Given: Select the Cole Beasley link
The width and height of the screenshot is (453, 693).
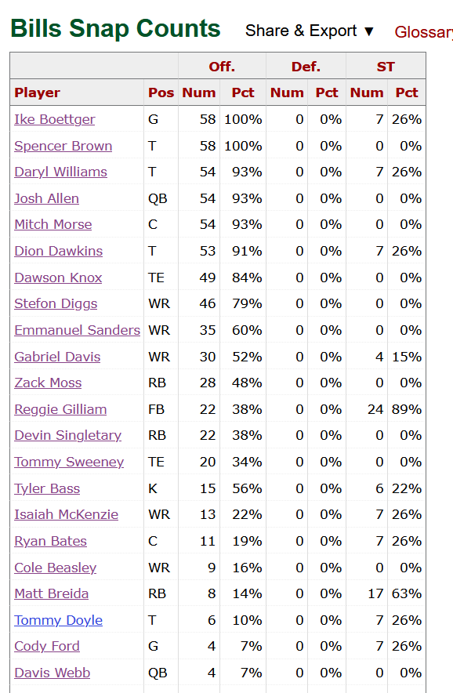Looking at the screenshot, I should (55, 568).
